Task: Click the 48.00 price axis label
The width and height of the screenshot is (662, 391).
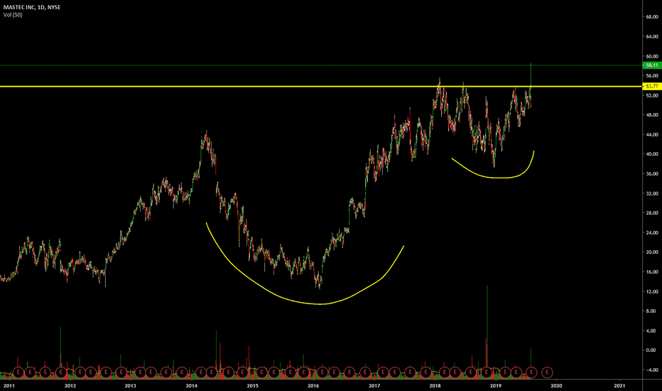Action: click(x=651, y=115)
